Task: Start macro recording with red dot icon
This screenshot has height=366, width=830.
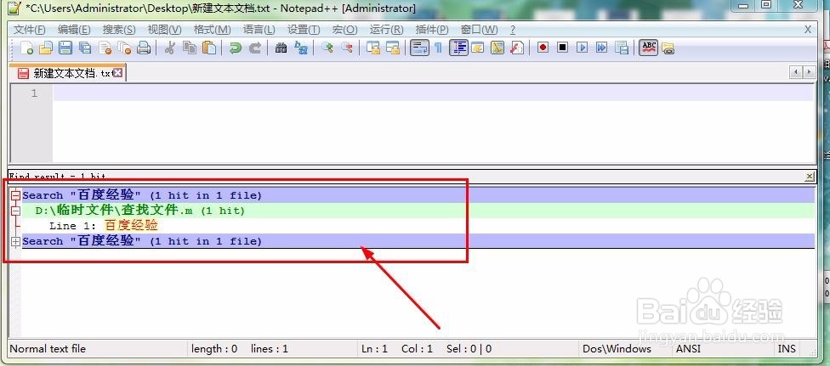Action: click(x=543, y=48)
